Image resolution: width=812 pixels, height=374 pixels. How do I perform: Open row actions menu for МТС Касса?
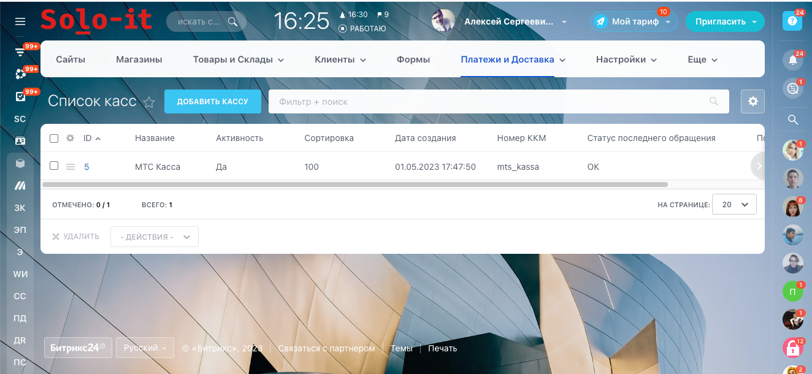click(71, 167)
